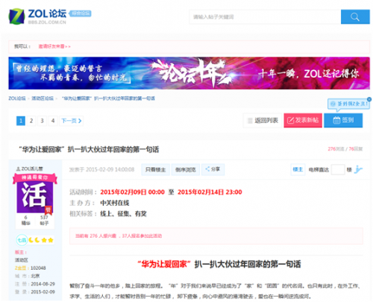Click the elevator jump arrow icon
Viewport: 373px width, 302px height.
point(358,169)
